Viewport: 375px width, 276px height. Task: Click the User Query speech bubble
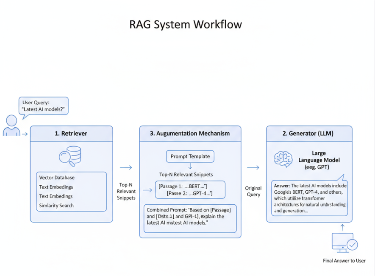[43, 106]
